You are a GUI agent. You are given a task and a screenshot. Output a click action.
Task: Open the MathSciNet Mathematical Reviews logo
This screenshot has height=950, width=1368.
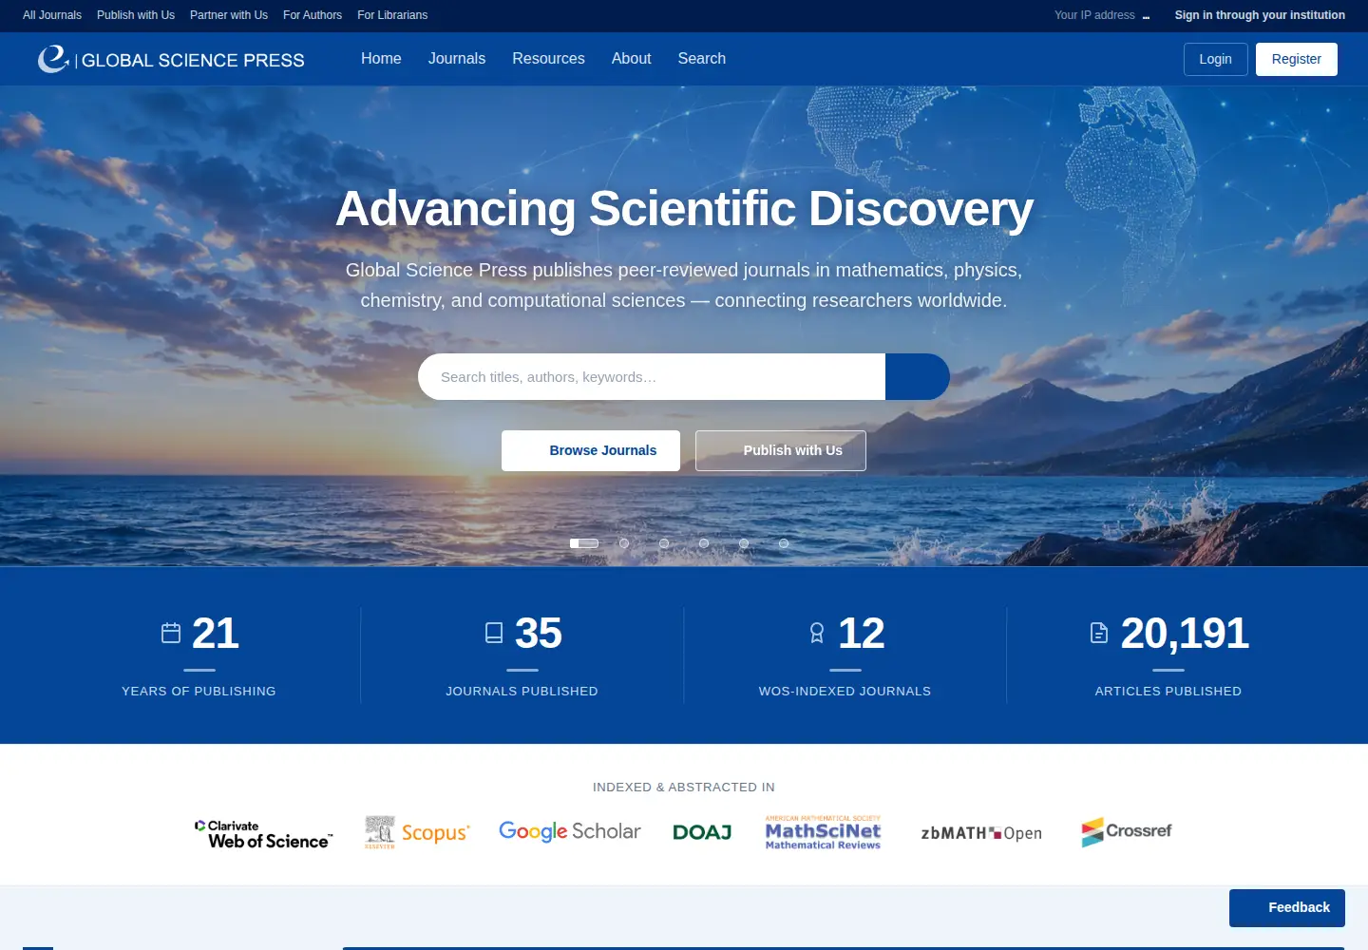[x=823, y=832]
